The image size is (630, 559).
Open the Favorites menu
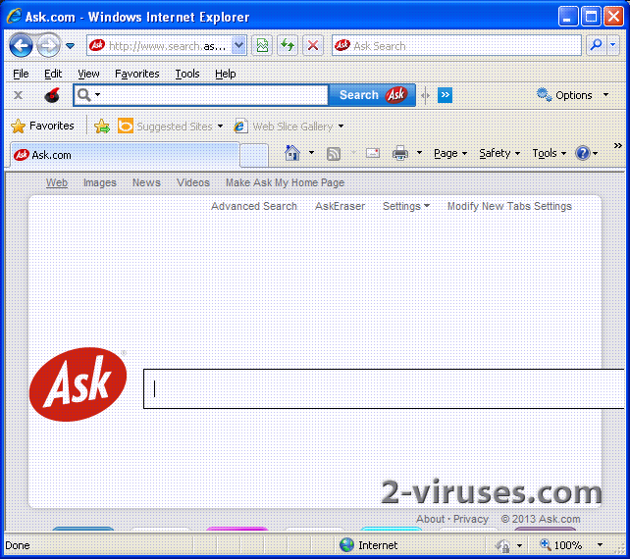coord(137,74)
